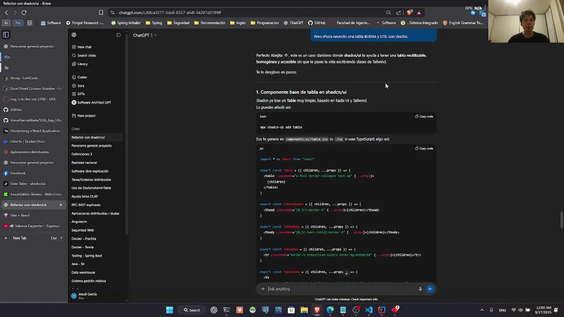Open the Brave Shields lion icon
Image resolution: width=564 pixels, height=317 pixels.
pyautogui.click(x=409, y=13)
